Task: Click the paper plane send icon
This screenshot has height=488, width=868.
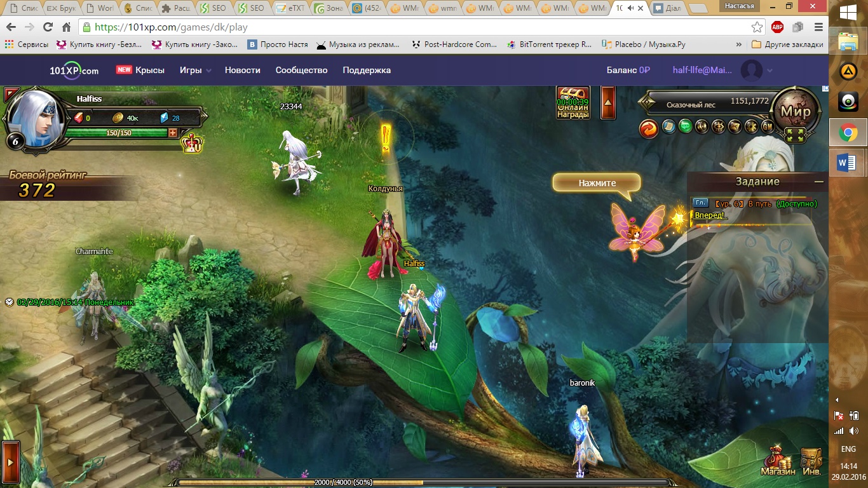Action: (735, 126)
